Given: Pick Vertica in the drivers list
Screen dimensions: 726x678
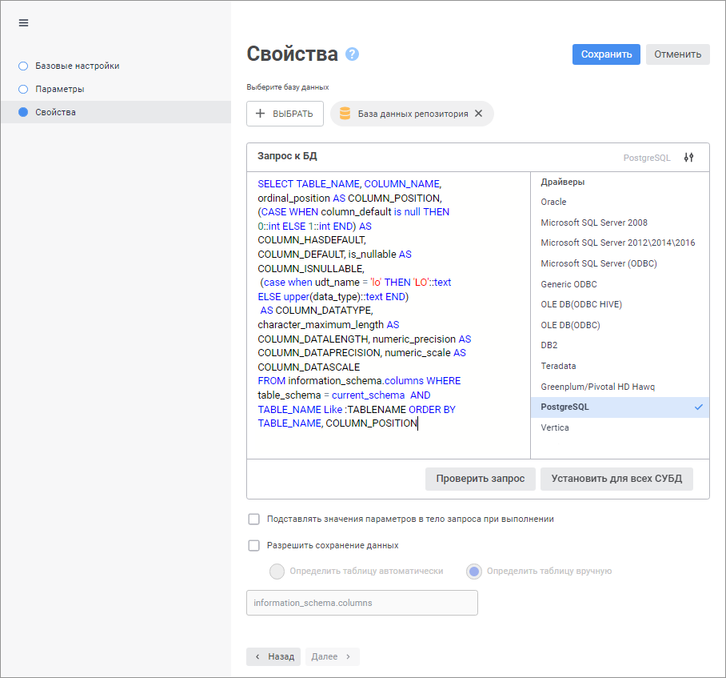Looking at the screenshot, I should click(x=555, y=427).
